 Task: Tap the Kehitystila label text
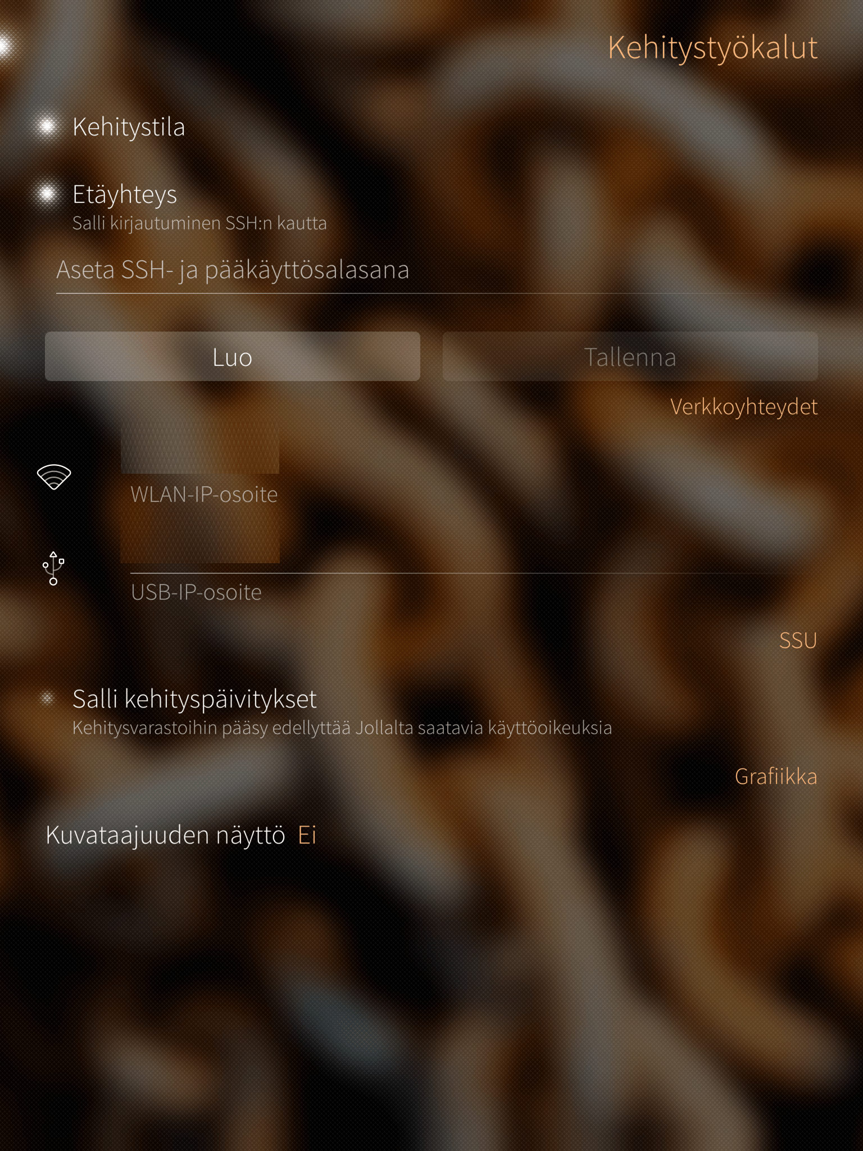[129, 127]
